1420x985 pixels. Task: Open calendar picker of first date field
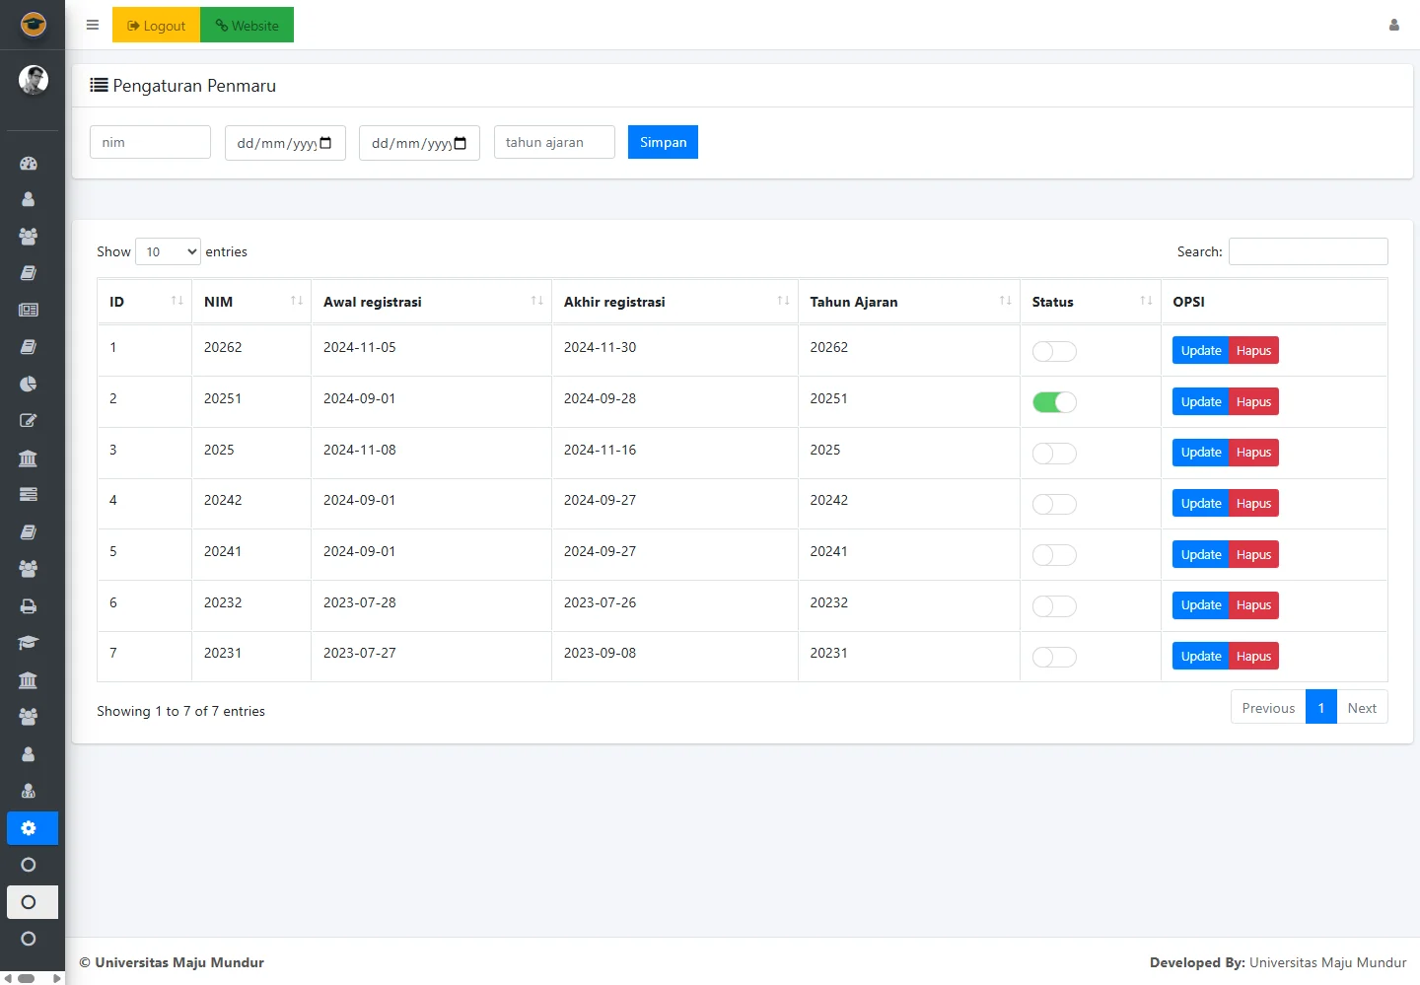coord(325,143)
